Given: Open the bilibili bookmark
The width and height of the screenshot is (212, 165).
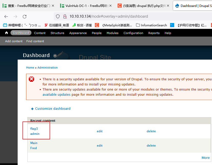Looking at the screenshot, I should (22, 25).
